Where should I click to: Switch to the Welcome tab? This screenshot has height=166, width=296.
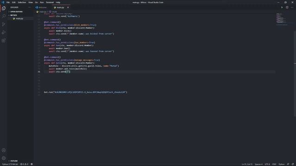point(42,7)
